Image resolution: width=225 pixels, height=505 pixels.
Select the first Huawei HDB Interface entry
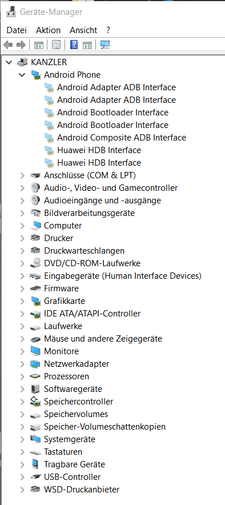(x=99, y=150)
